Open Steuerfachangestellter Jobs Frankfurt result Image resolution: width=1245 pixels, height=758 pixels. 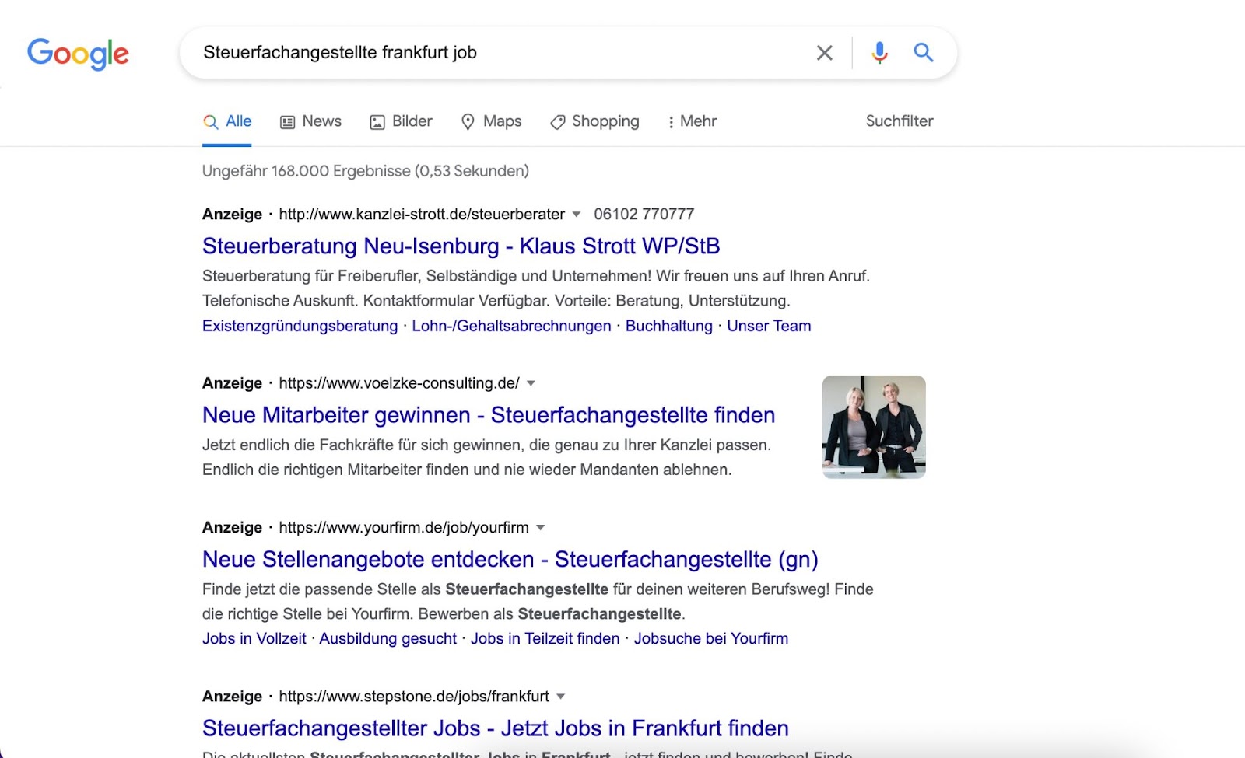click(x=496, y=728)
